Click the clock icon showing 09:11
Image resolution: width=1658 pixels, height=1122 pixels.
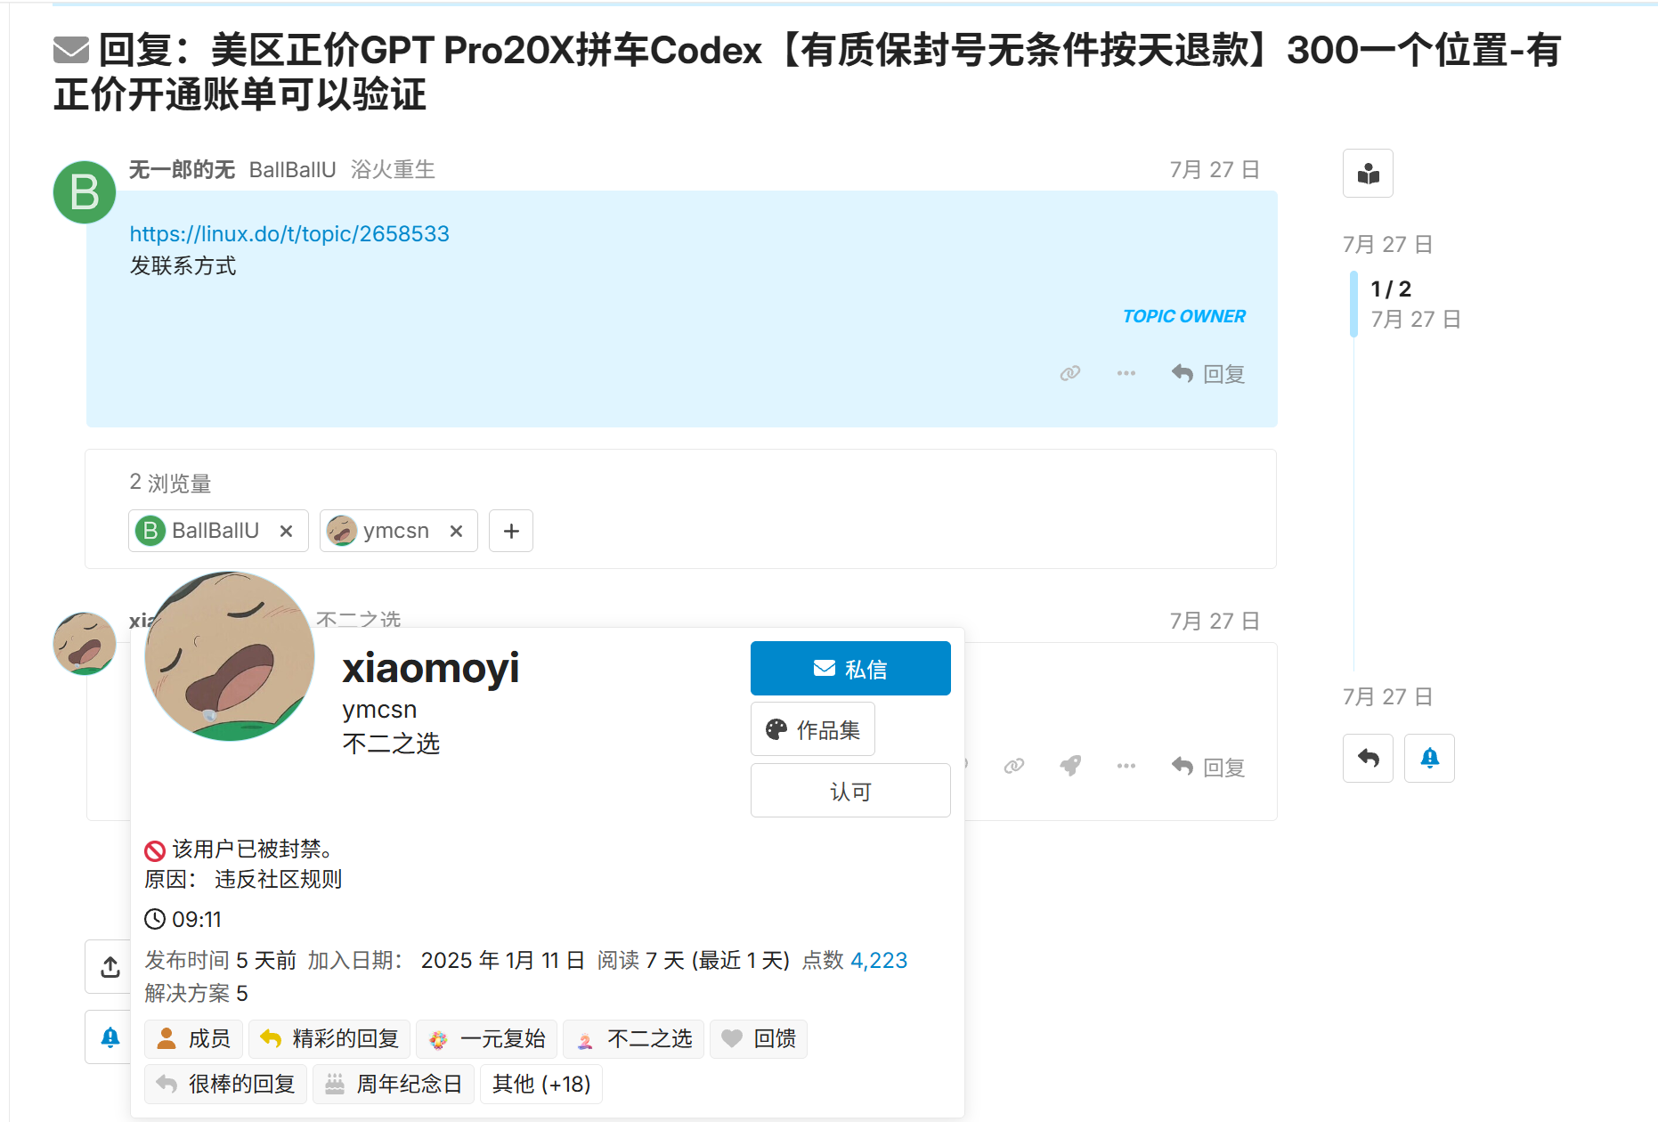click(155, 919)
